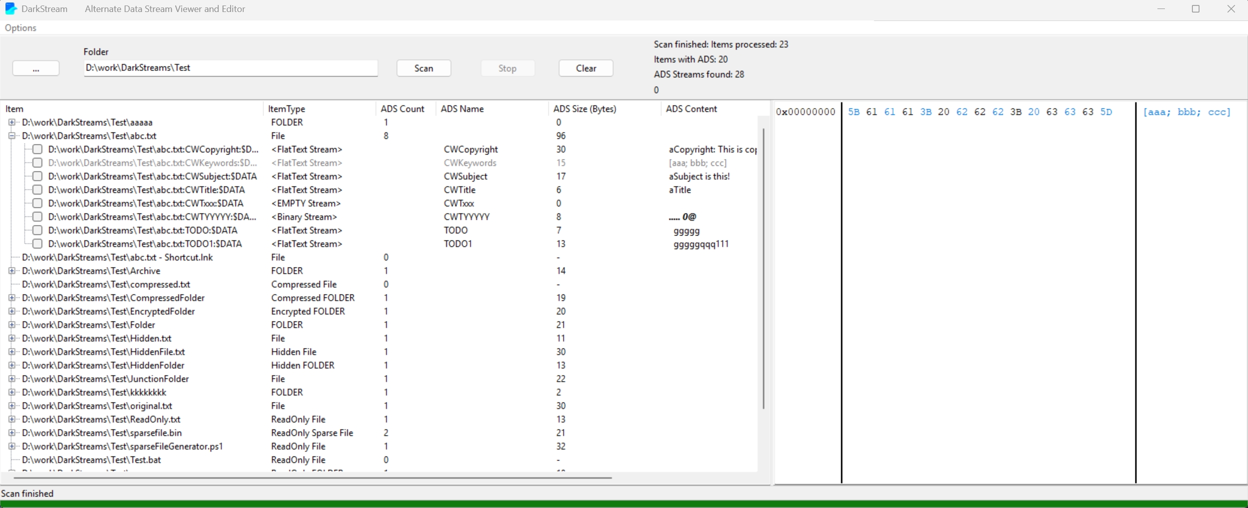The height and width of the screenshot is (508, 1248).
Task: Expand the sparsefile.bin tree node
Action: 12,433
